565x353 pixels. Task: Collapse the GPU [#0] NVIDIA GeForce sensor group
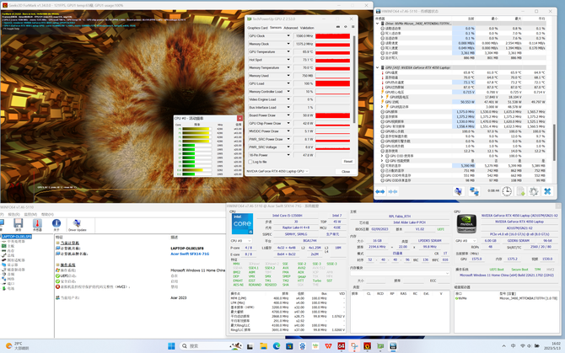(x=377, y=67)
